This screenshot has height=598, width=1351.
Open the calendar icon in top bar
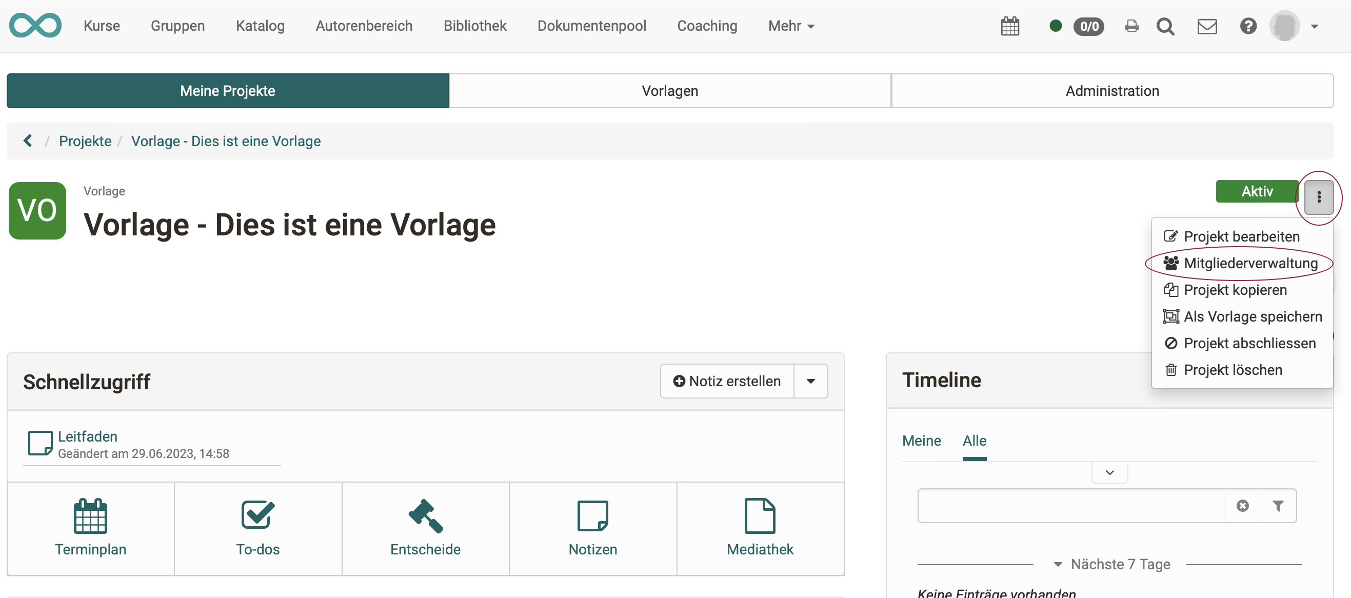coord(1009,26)
